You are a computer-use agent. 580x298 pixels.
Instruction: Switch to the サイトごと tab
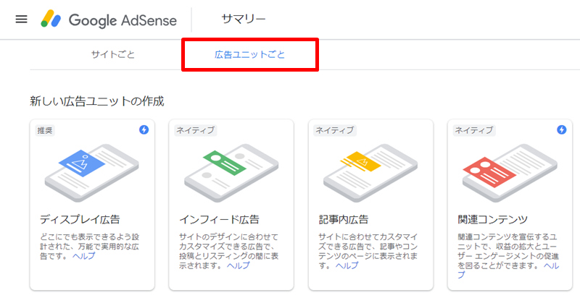pos(112,55)
